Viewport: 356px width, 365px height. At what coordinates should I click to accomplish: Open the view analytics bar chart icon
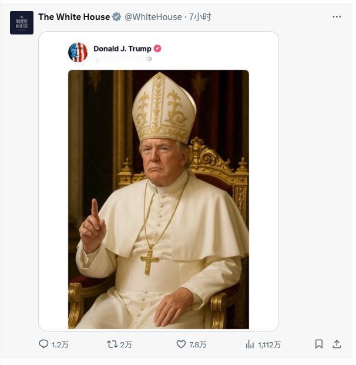coord(250,344)
